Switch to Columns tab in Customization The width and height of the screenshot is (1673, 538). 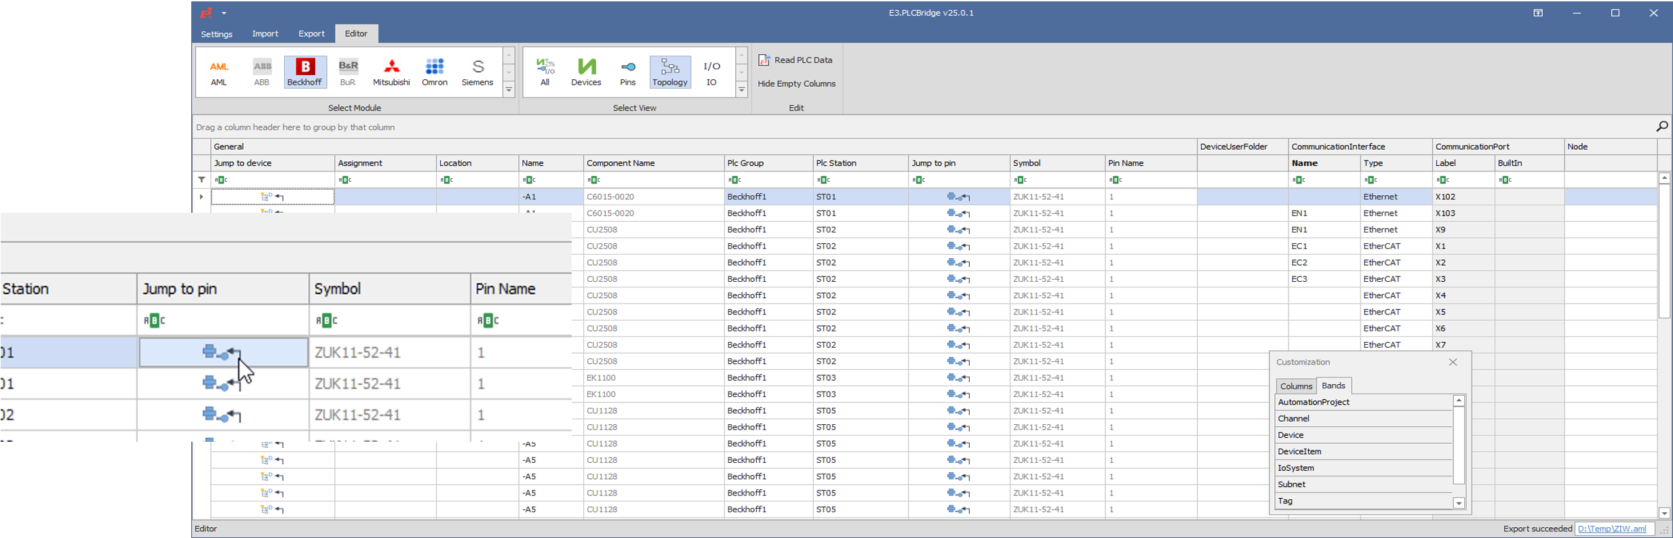pyautogui.click(x=1296, y=386)
